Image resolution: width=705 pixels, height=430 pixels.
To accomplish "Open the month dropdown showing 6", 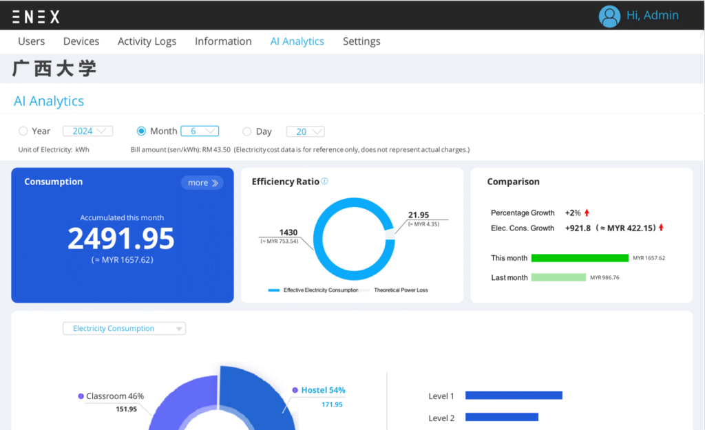I will click(x=200, y=131).
